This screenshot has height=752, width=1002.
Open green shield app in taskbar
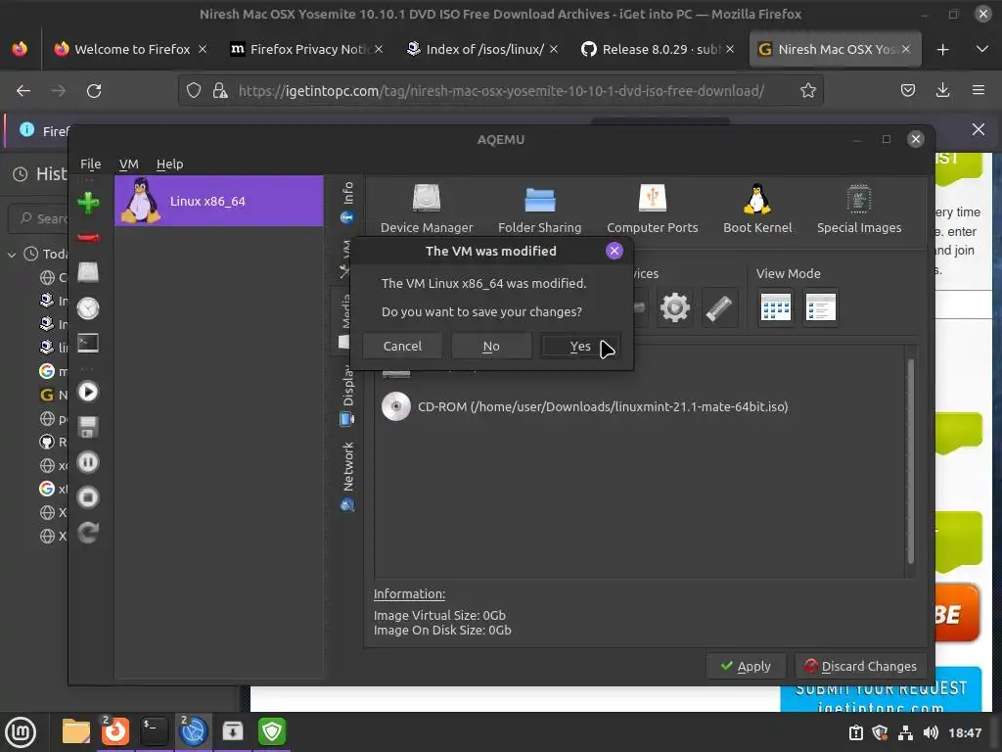click(272, 732)
